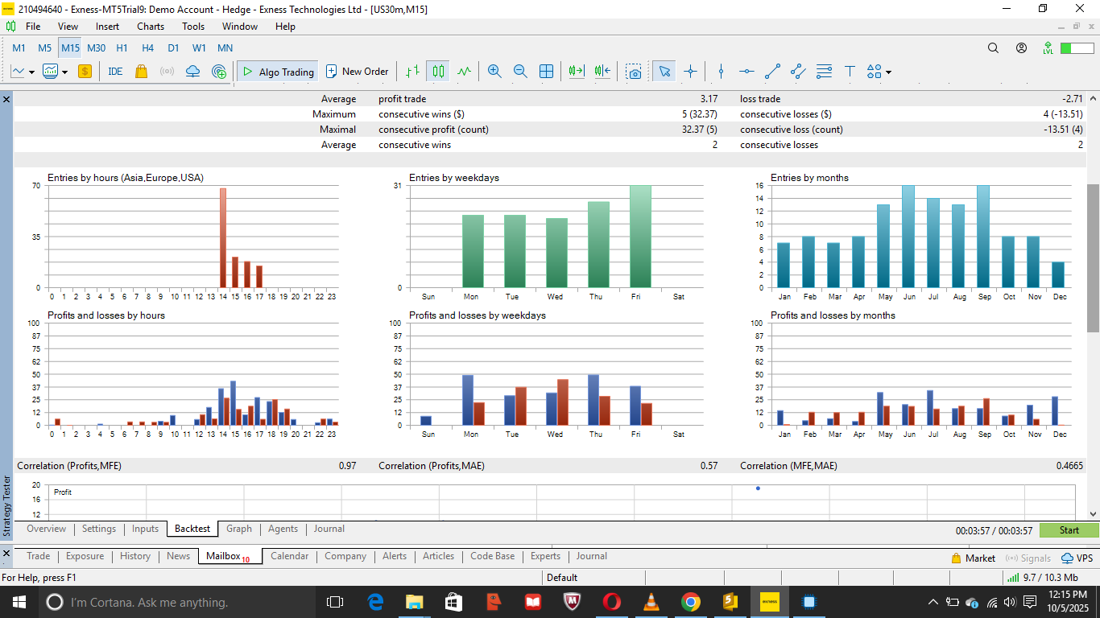Select the crosshair cursor tool
Screen dimensions: 1100x618
pyautogui.click(x=690, y=72)
